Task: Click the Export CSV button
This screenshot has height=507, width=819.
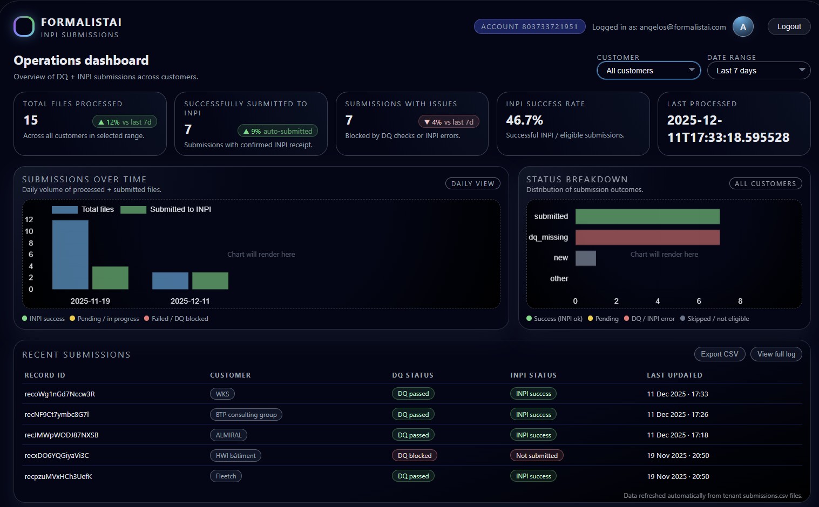Action: (x=719, y=354)
